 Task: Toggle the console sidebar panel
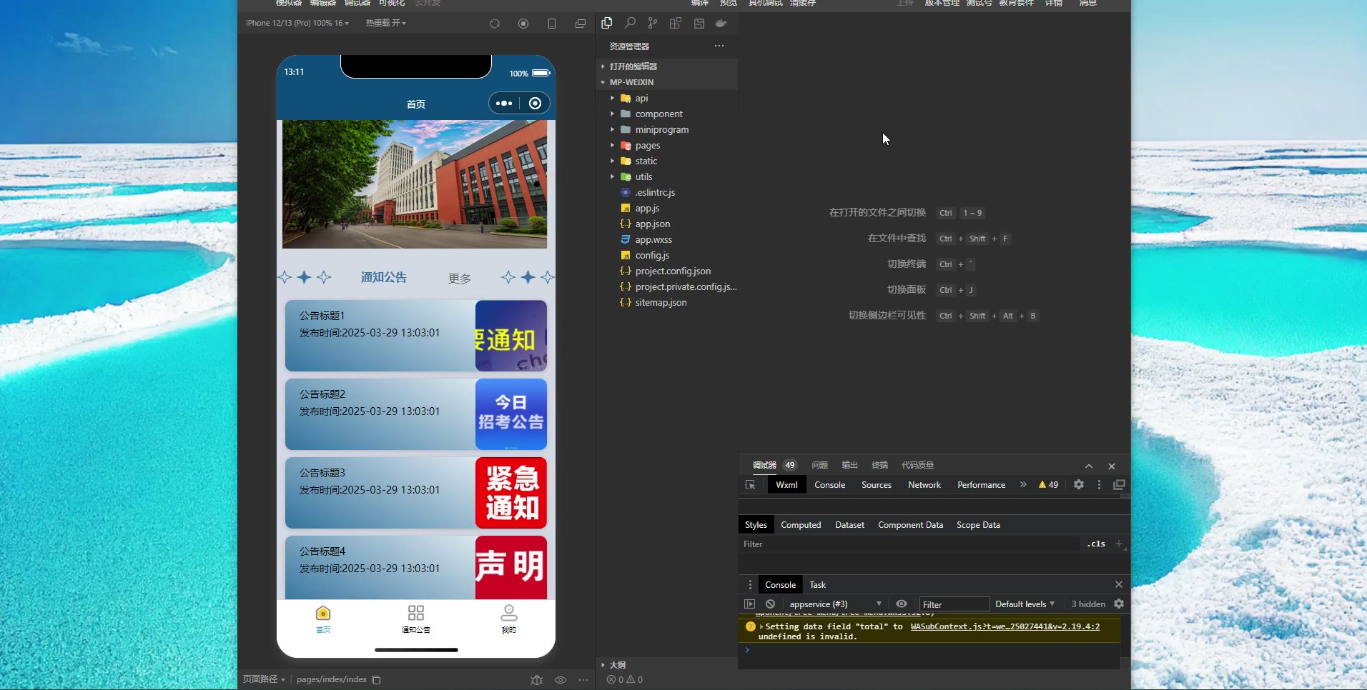pyautogui.click(x=749, y=604)
